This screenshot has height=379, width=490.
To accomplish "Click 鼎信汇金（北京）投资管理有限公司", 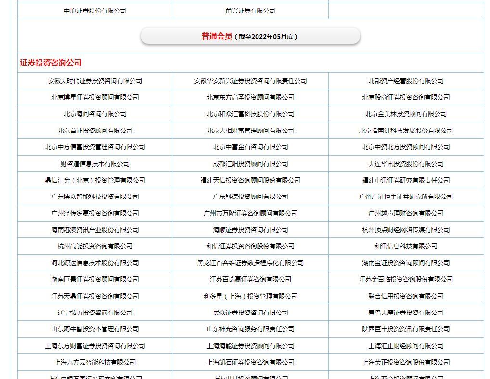I will coord(95,180).
